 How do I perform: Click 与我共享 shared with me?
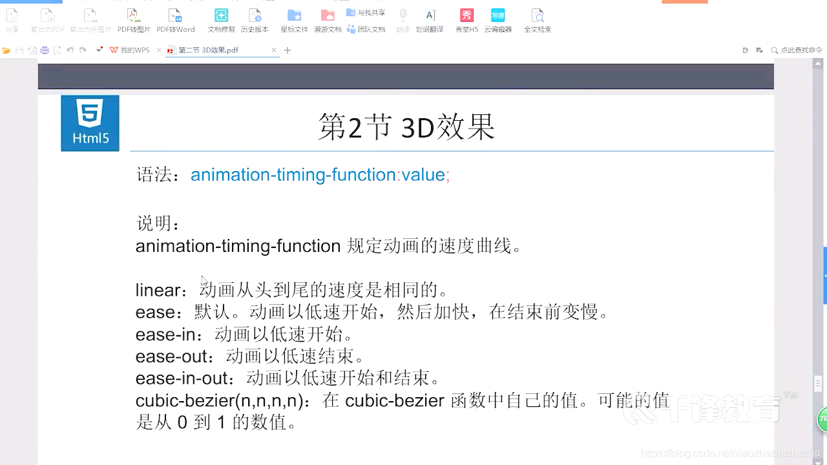click(366, 13)
